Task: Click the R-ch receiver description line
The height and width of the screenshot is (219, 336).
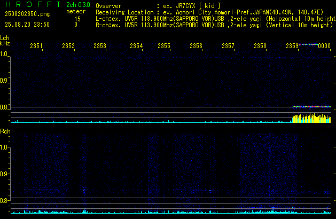Action: [214, 25]
